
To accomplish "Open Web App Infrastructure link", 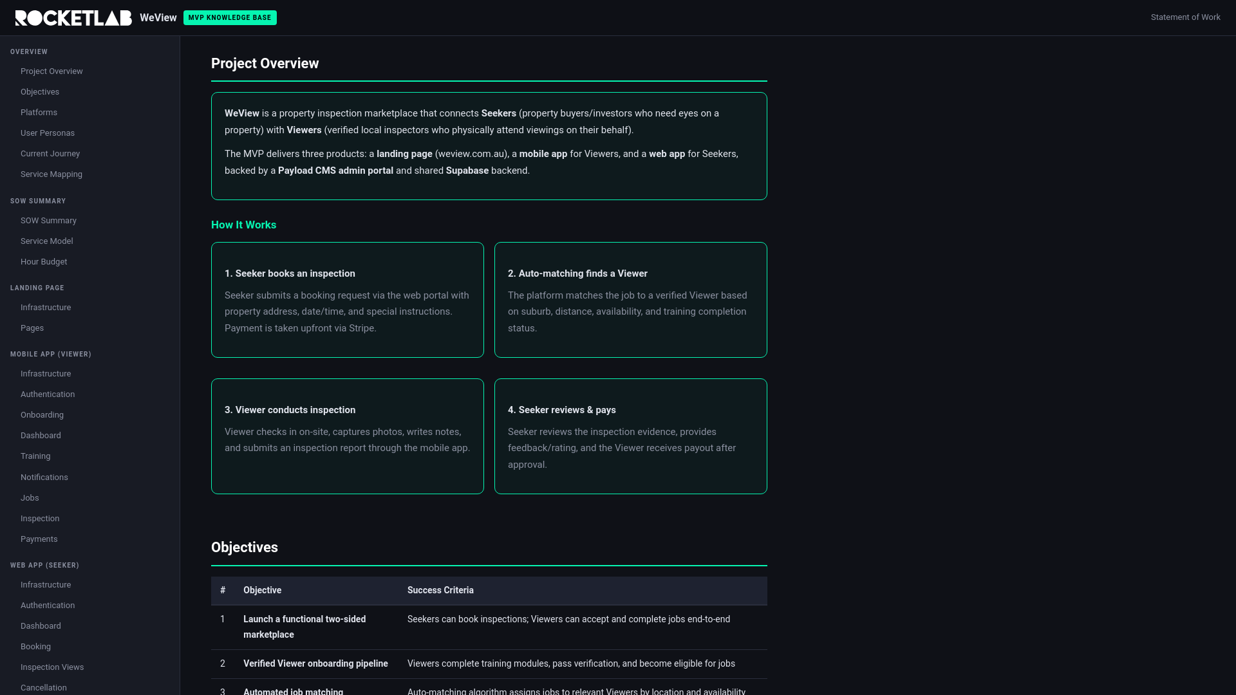I will [x=46, y=585].
